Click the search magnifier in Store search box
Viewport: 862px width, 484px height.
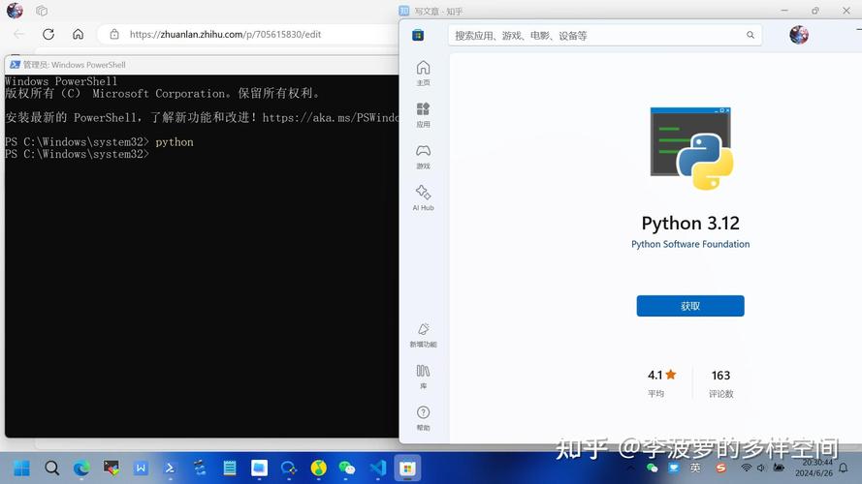[750, 35]
